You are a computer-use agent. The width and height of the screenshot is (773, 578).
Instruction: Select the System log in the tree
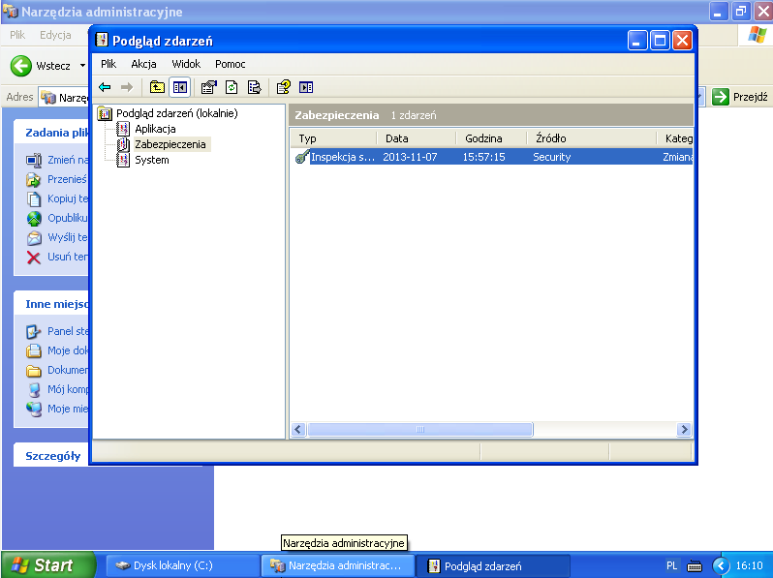pyautogui.click(x=151, y=160)
